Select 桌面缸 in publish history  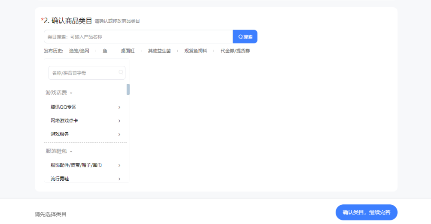tap(127, 51)
